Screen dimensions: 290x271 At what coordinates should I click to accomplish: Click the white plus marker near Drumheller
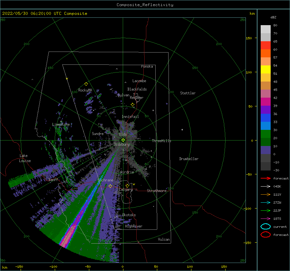tap(182, 130)
